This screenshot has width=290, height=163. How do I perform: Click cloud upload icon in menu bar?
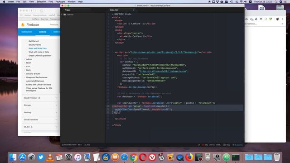[222, 2]
